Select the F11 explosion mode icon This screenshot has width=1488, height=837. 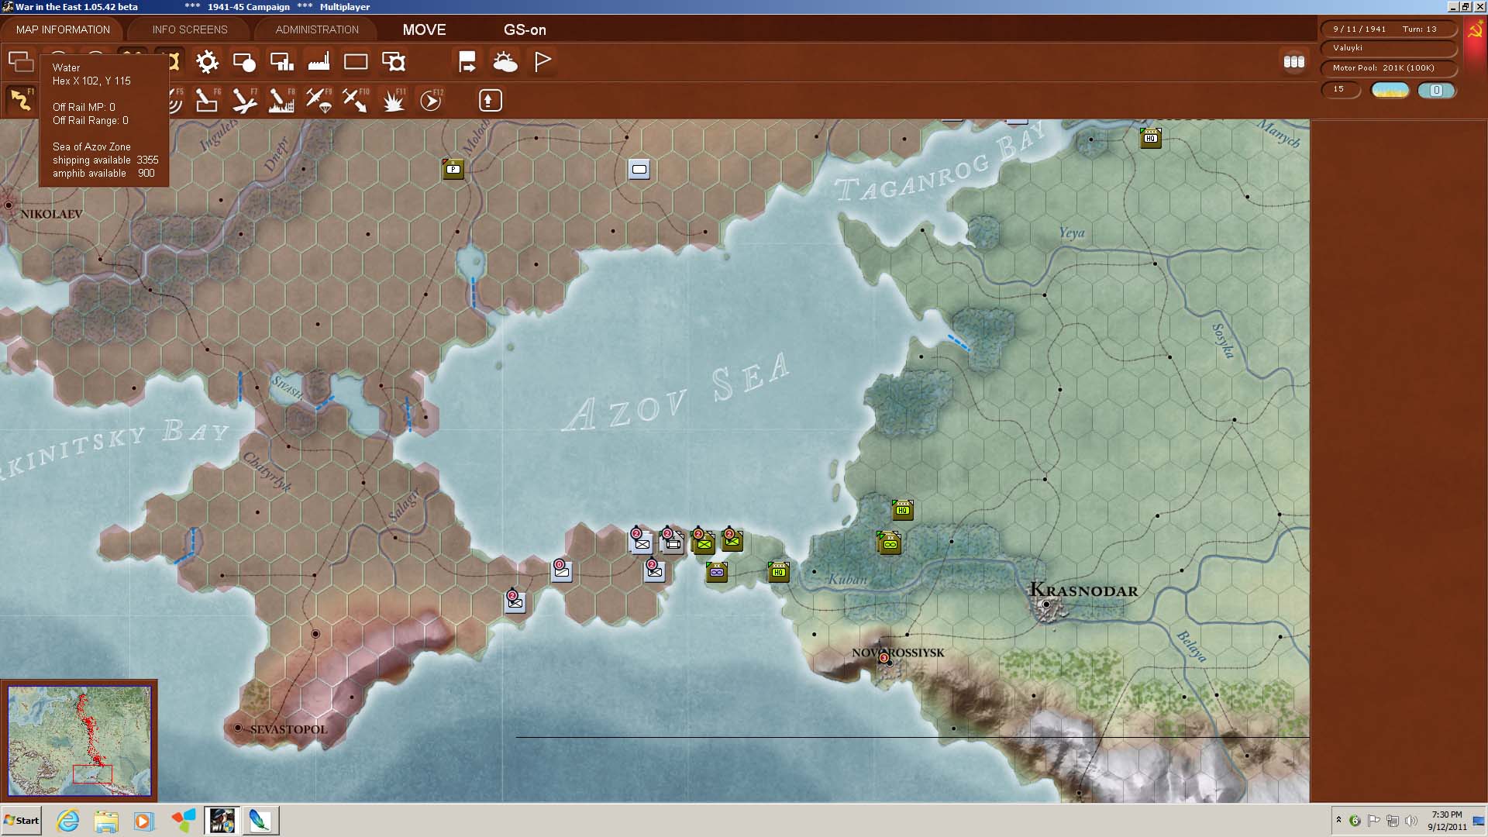point(394,101)
